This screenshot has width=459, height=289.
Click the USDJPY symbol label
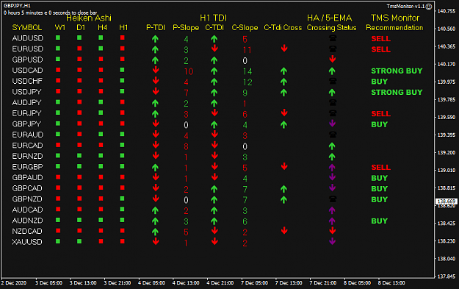tap(26, 92)
